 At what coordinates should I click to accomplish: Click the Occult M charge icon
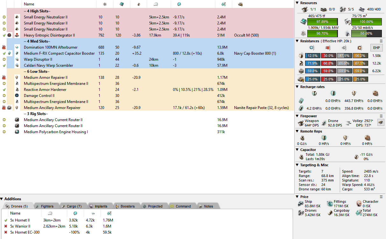point(9,35)
